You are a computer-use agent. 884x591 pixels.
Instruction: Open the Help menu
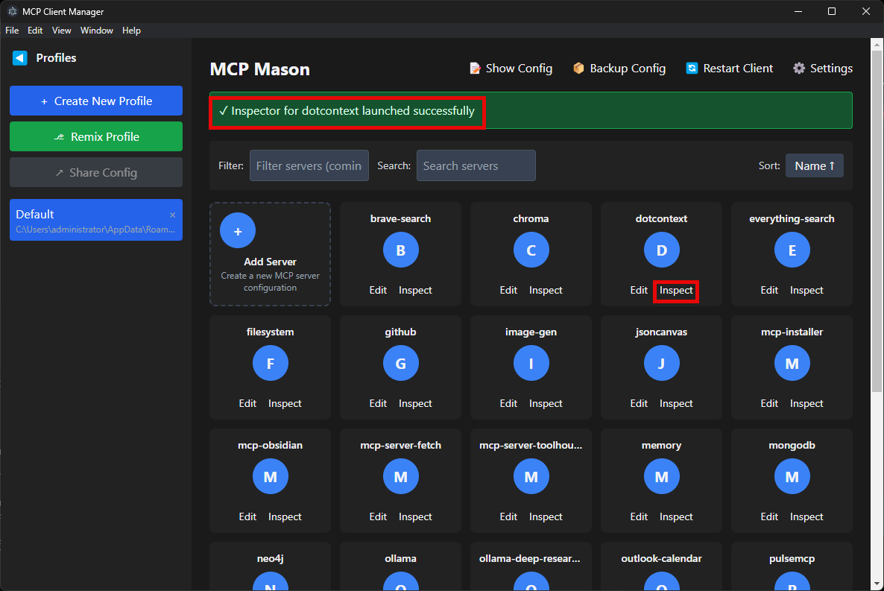pos(131,30)
